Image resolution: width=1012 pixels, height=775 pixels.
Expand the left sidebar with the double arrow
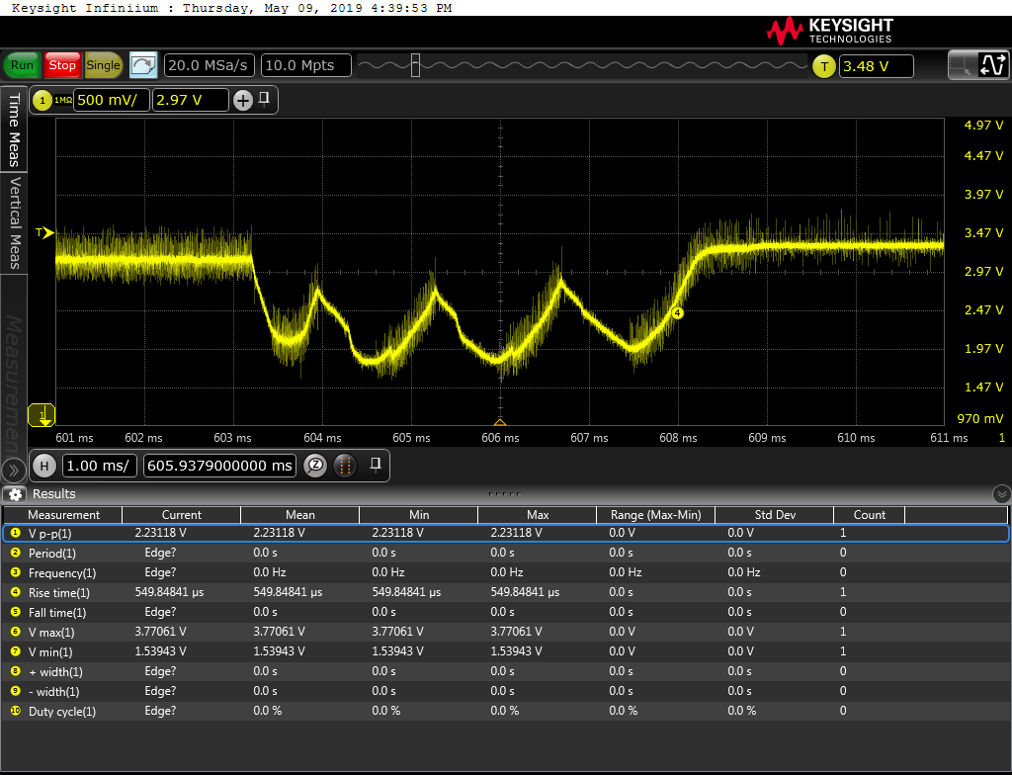click(x=13, y=470)
